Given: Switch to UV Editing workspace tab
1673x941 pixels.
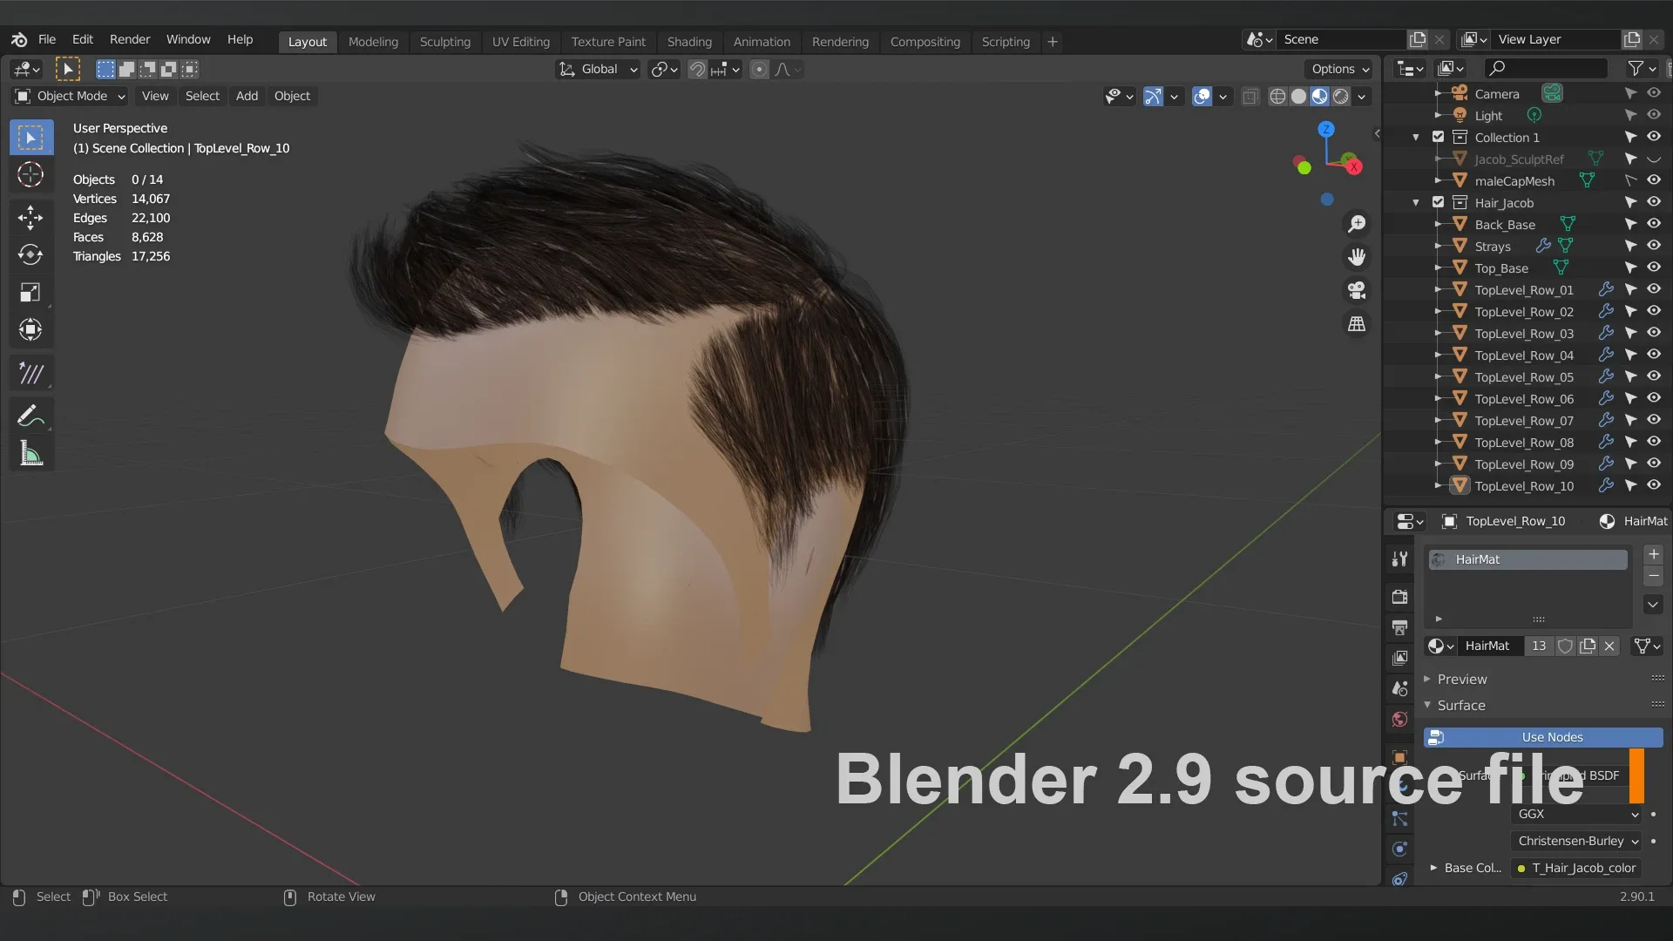Looking at the screenshot, I should point(520,42).
